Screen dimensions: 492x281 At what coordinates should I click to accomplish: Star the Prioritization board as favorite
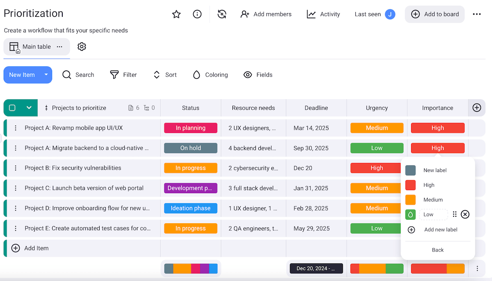pos(176,14)
